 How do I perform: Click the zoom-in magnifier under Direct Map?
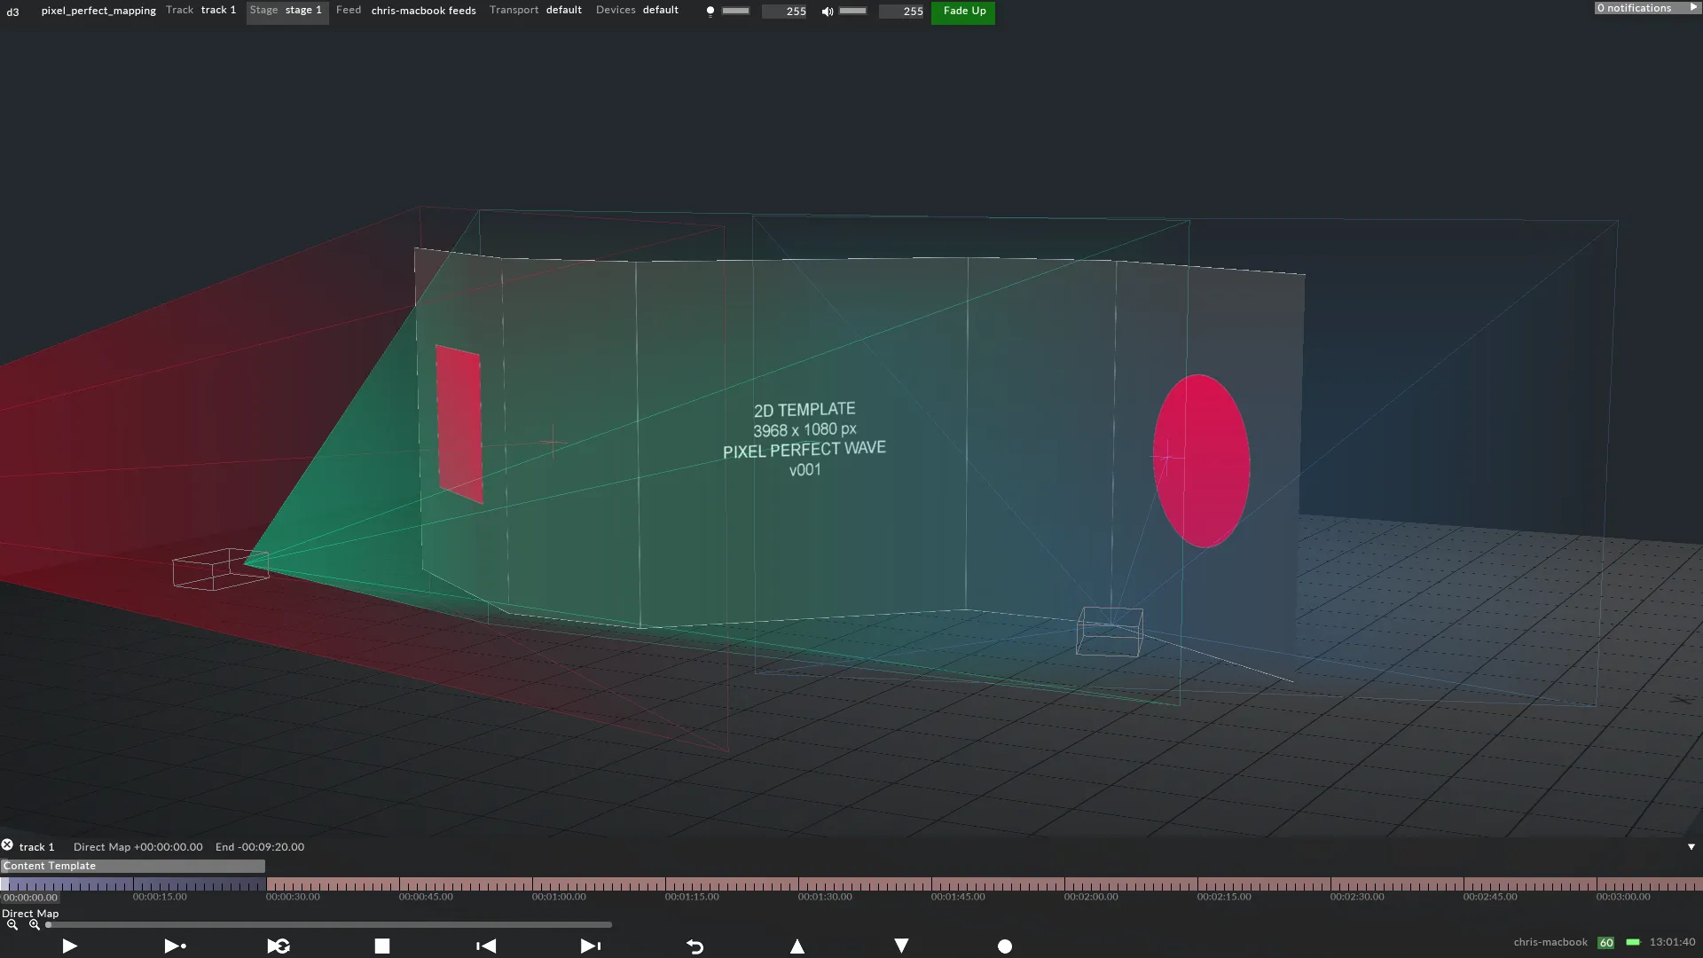click(34, 924)
